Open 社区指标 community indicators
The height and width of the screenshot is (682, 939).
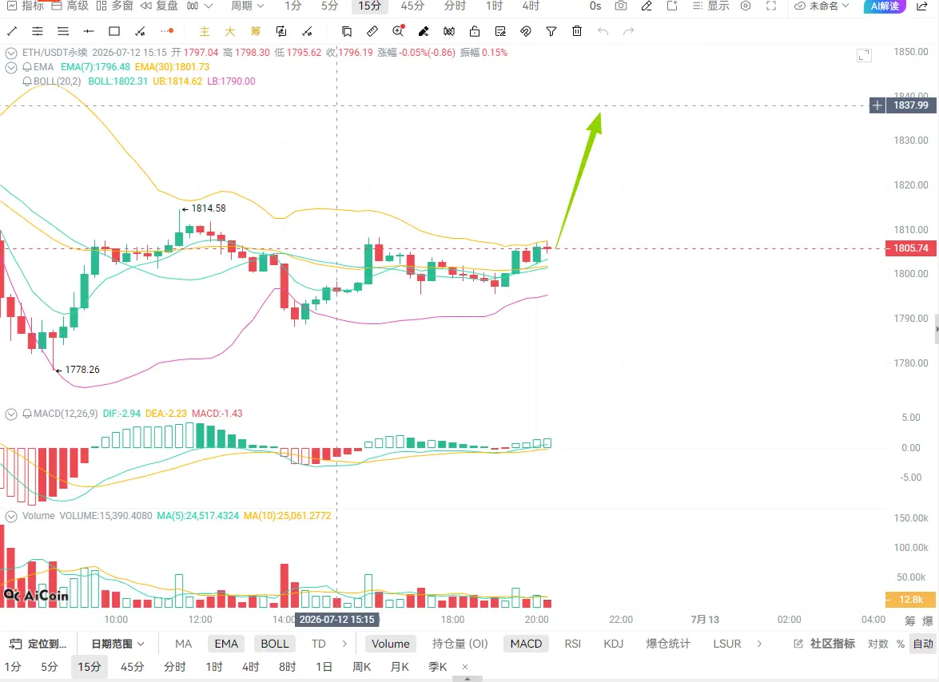tap(825, 644)
